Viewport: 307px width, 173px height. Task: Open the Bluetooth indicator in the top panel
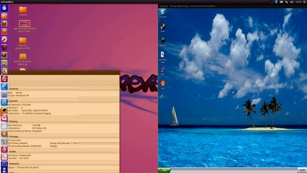[276, 2]
